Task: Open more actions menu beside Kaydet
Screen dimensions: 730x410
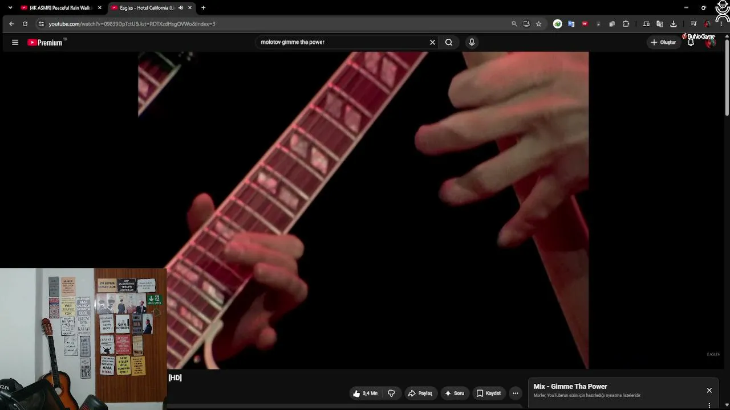Action: click(515, 393)
